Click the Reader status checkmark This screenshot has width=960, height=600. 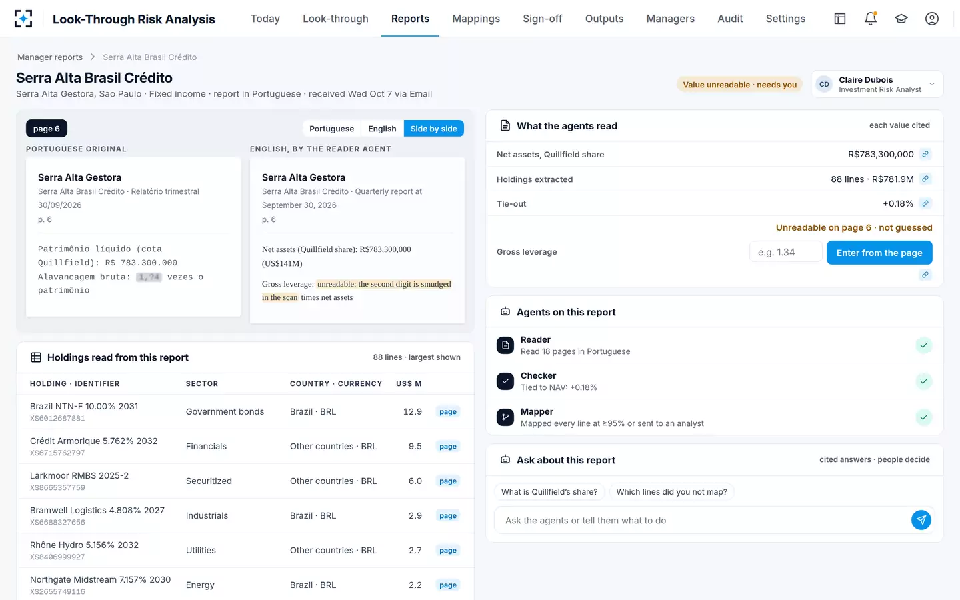pyautogui.click(x=924, y=345)
